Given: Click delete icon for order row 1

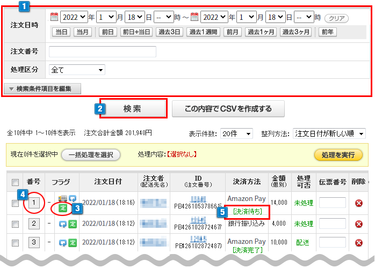Looking at the screenshot, I should coord(358,203).
